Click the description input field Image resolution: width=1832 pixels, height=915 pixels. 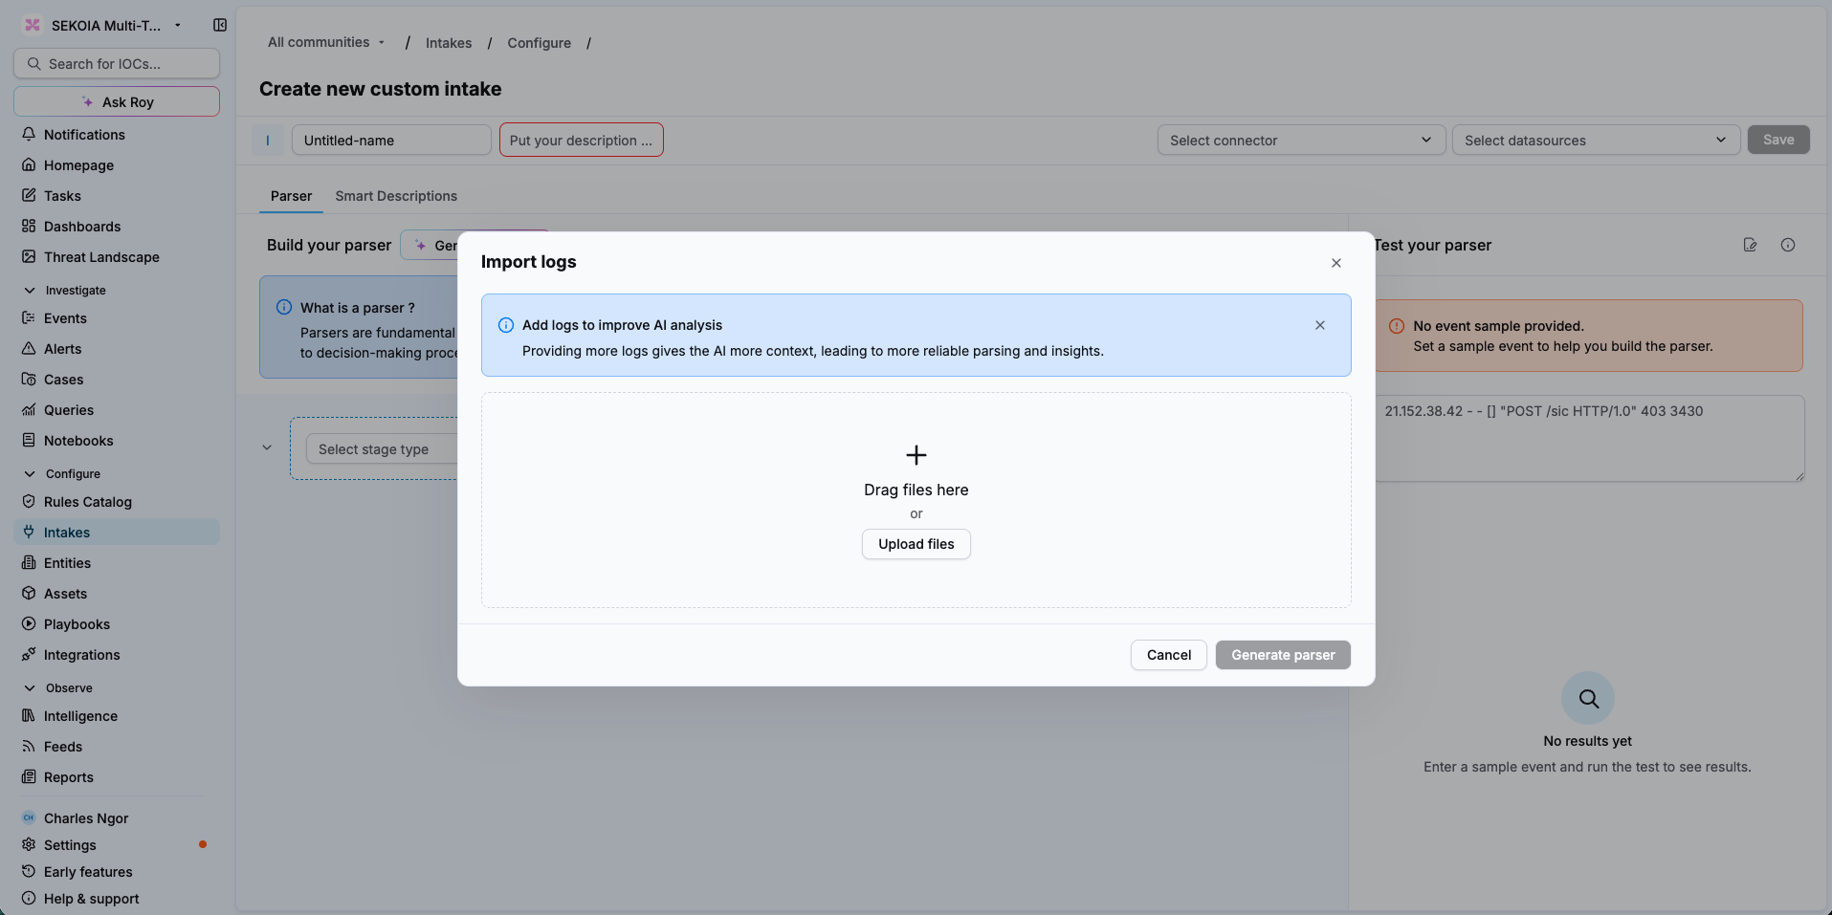(581, 141)
